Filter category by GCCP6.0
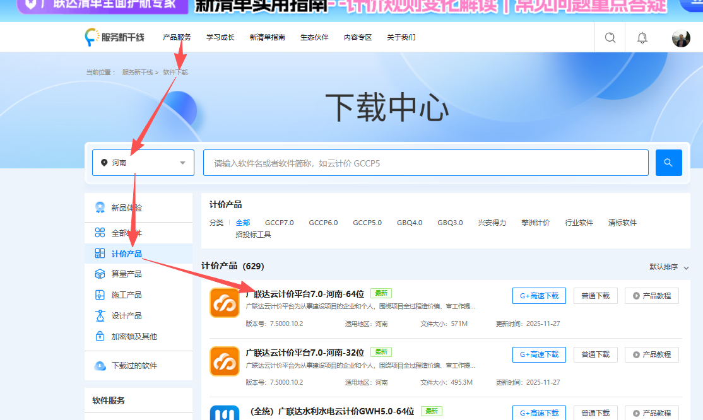This screenshot has height=420, width=703. (323, 223)
